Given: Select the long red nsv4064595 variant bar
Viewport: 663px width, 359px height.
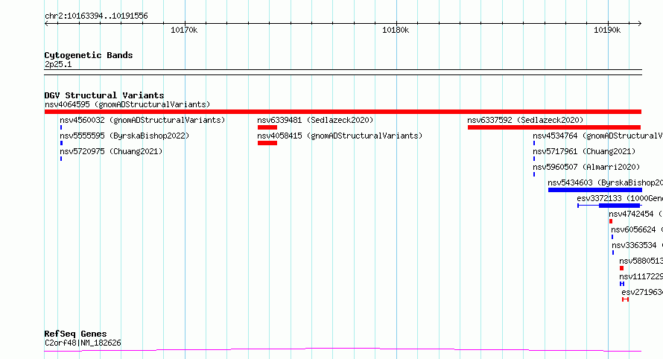Looking at the screenshot, I should [x=343, y=112].
